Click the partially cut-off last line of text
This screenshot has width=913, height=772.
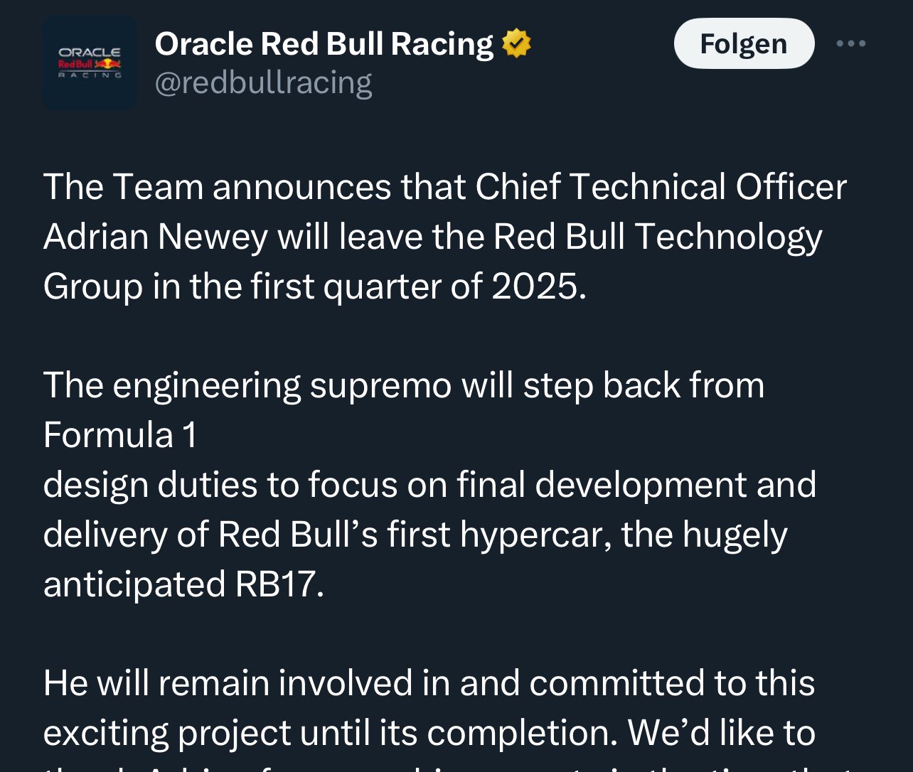tap(448, 768)
